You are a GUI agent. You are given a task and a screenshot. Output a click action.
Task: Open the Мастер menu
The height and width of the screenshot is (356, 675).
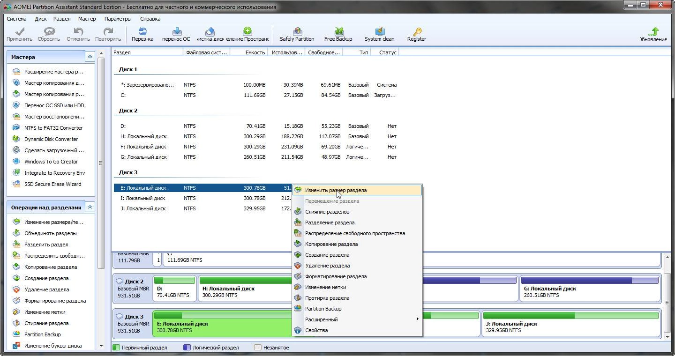tap(87, 19)
